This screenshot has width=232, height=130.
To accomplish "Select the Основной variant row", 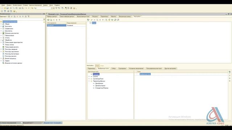I will click(x=66, y=25).
